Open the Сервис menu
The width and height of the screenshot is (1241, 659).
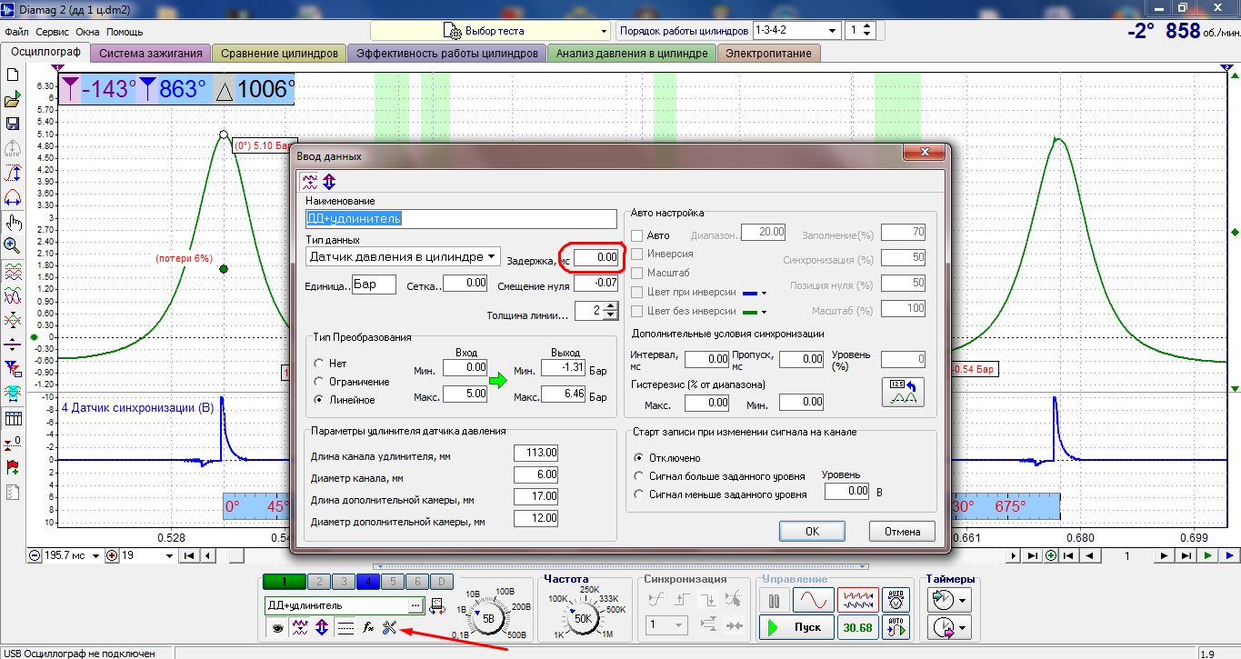[x=53, y=32]
